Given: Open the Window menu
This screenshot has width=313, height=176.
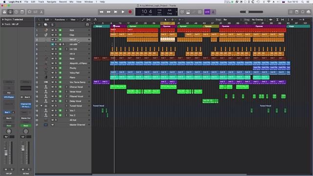Looking at the screenshot, I should 89,2.
